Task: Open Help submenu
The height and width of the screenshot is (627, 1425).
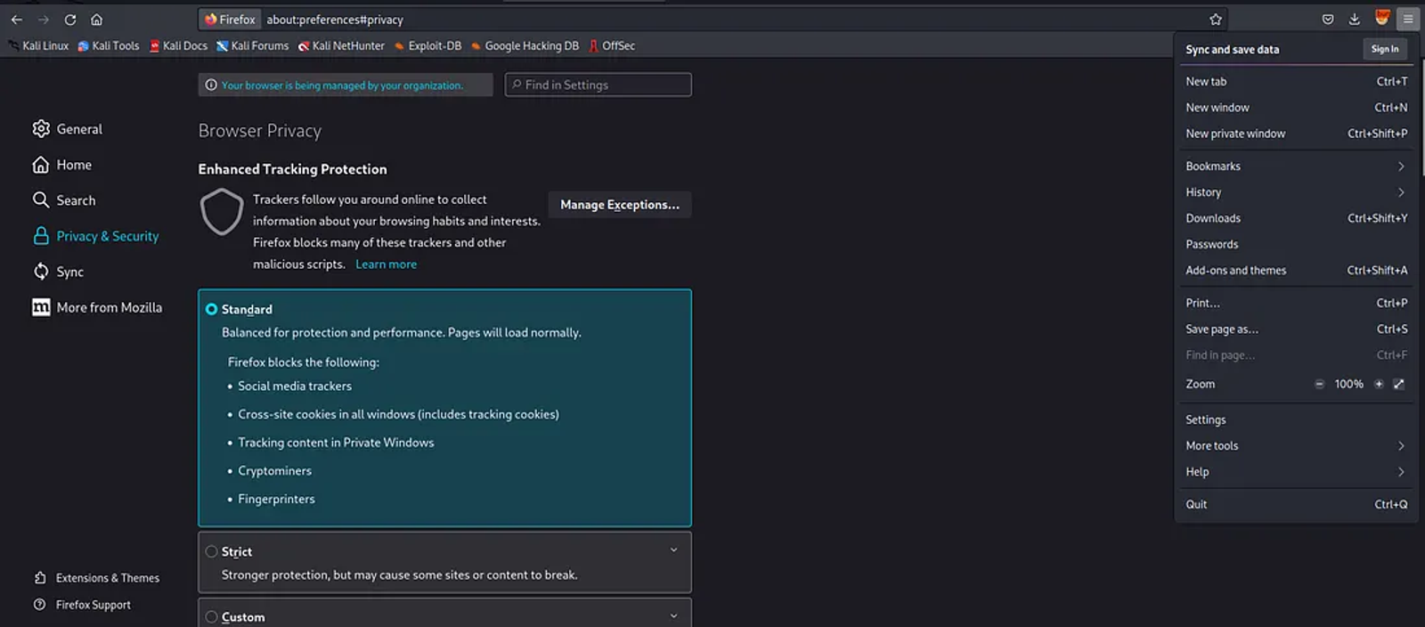Action: [1296, 472]
